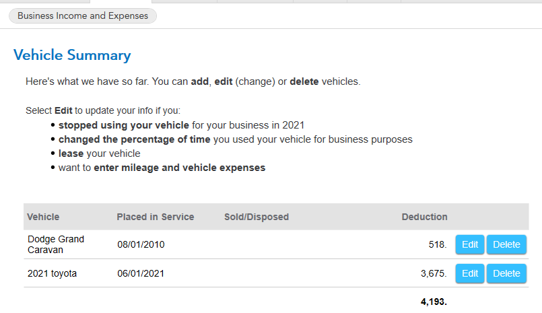Click the Vehicle column header

click(43, 217)
